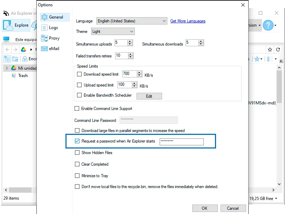Confirm options with the OK button

click(x=205, y=208)
